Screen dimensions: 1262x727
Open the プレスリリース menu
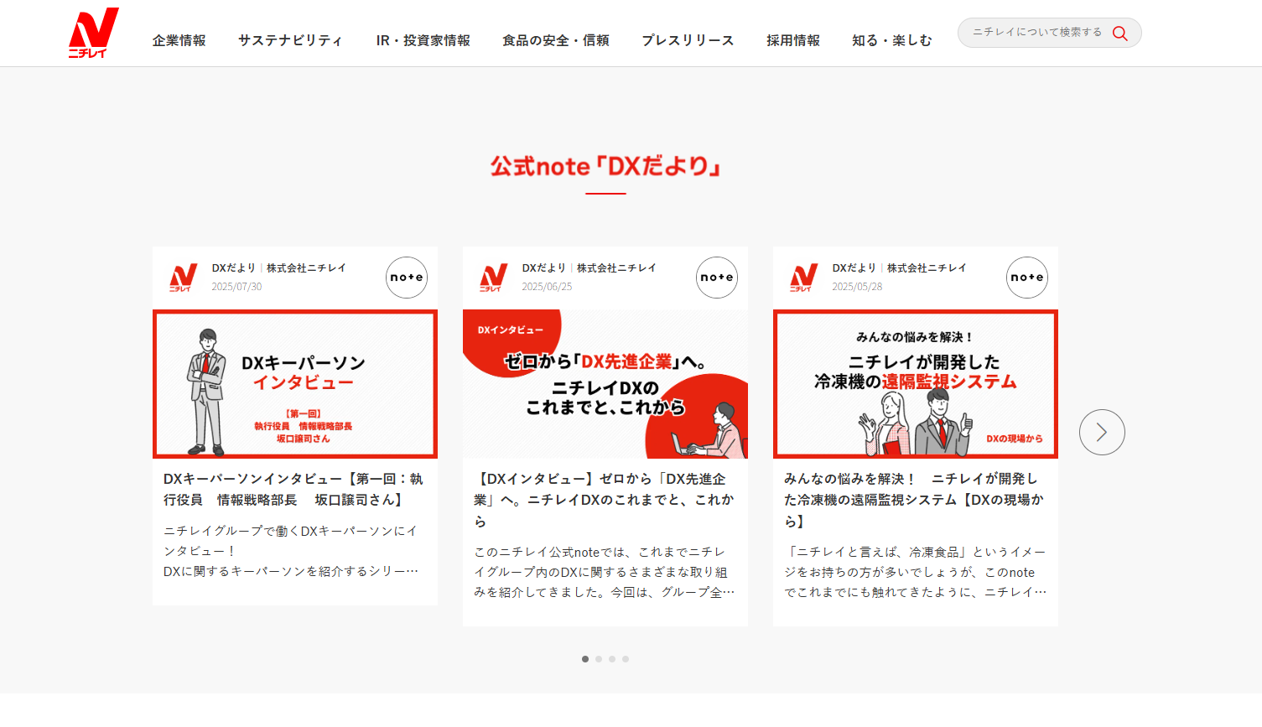pyautogui.click(x=688, y=40)
